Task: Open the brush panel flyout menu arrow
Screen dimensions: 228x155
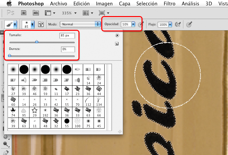Action: tap(117, 35)
